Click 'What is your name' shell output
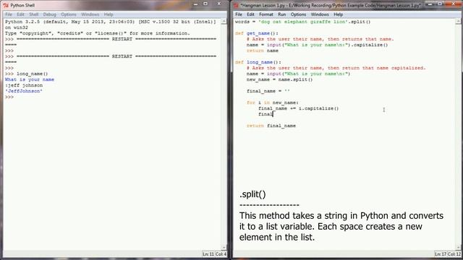 click(x=30, y=79)
